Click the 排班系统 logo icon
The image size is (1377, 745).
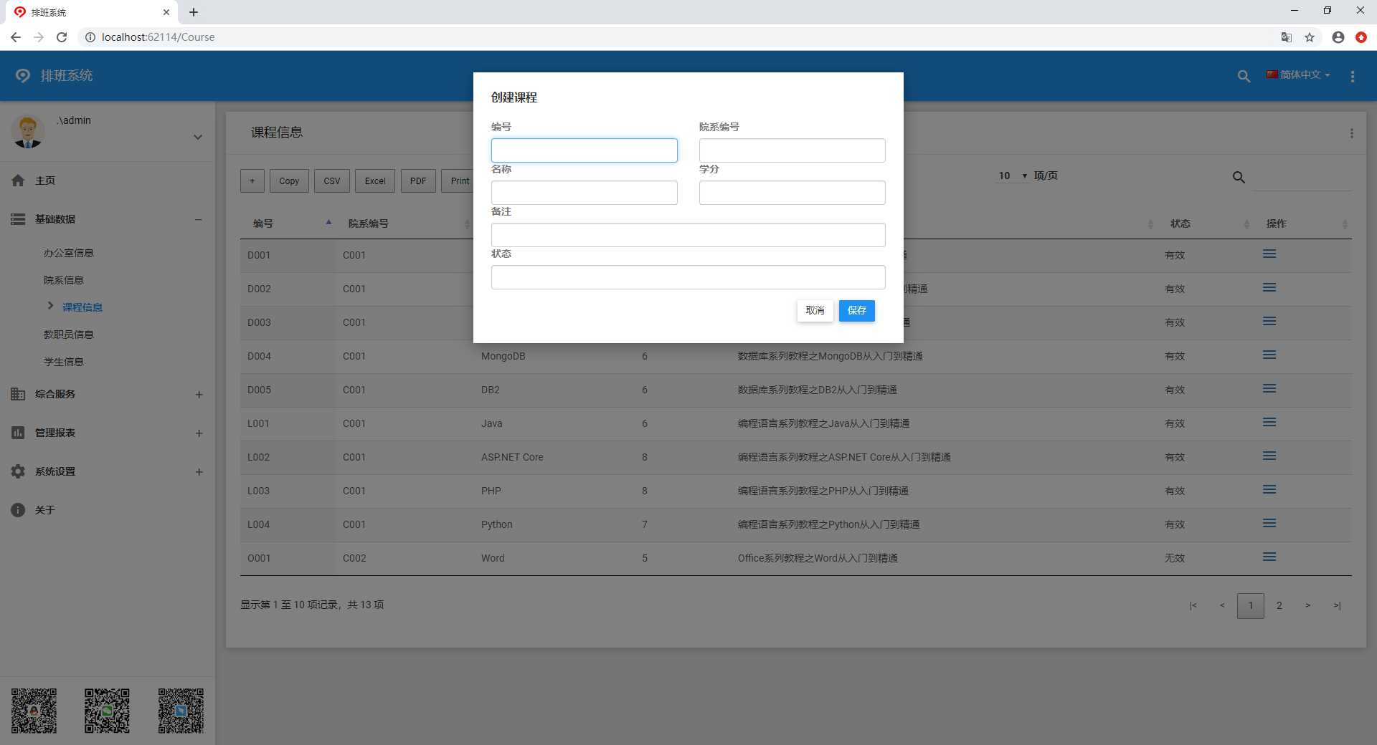23,75
